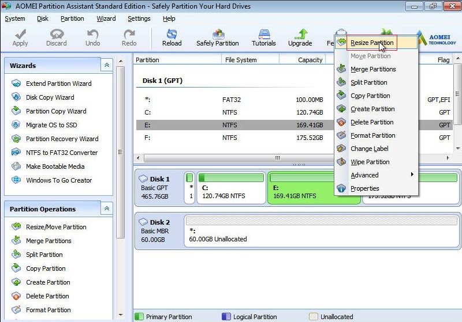Select Copy Partition in the Partition Operations panel
This screenshot has width=462, height=322.
(x=39, y=268)
